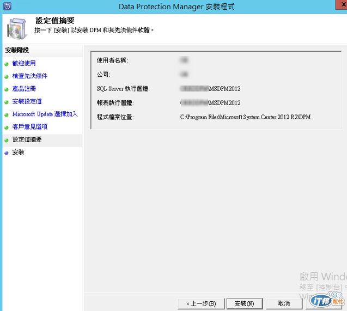Go to the 產品註冊 stage
Screen dimensions: 347x311
(24, 89)
